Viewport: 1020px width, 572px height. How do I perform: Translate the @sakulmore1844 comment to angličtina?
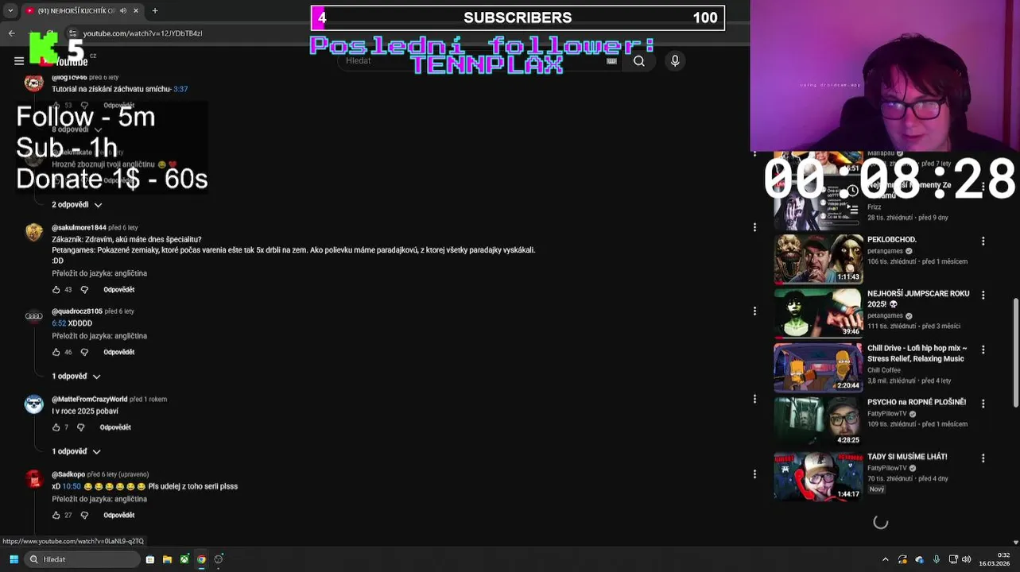pyautogui.click(x=99, y=273)
